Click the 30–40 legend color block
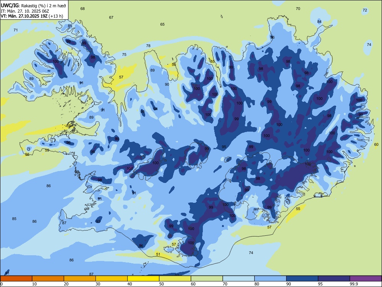This screenshot has height=287, width=382. [112, 279]
